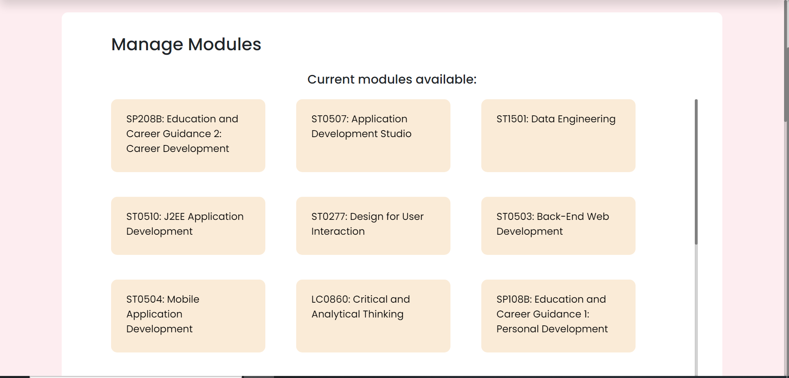Image resolution: width=789 pixels, height=378 pixels.
Task: Open the SP208B Career Development module card
Action: tap(188, 135)
